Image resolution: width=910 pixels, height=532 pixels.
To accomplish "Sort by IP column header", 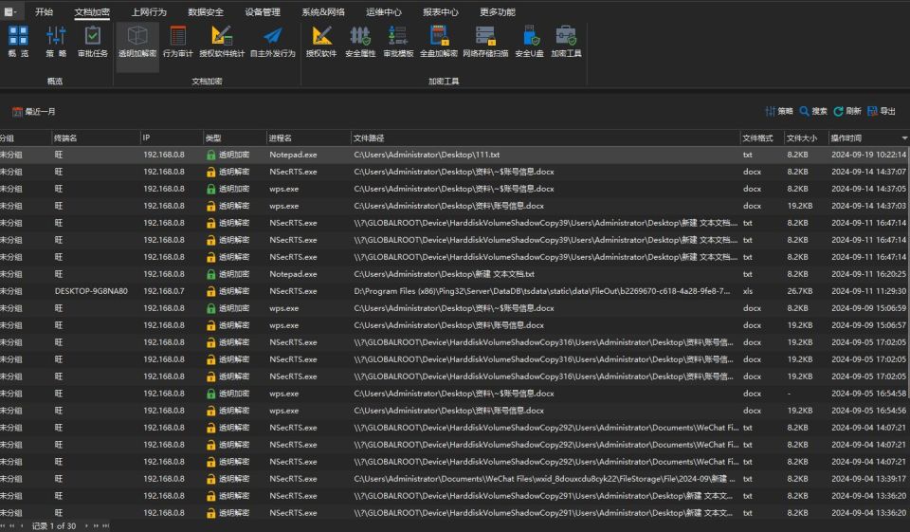I will point(172,138).
